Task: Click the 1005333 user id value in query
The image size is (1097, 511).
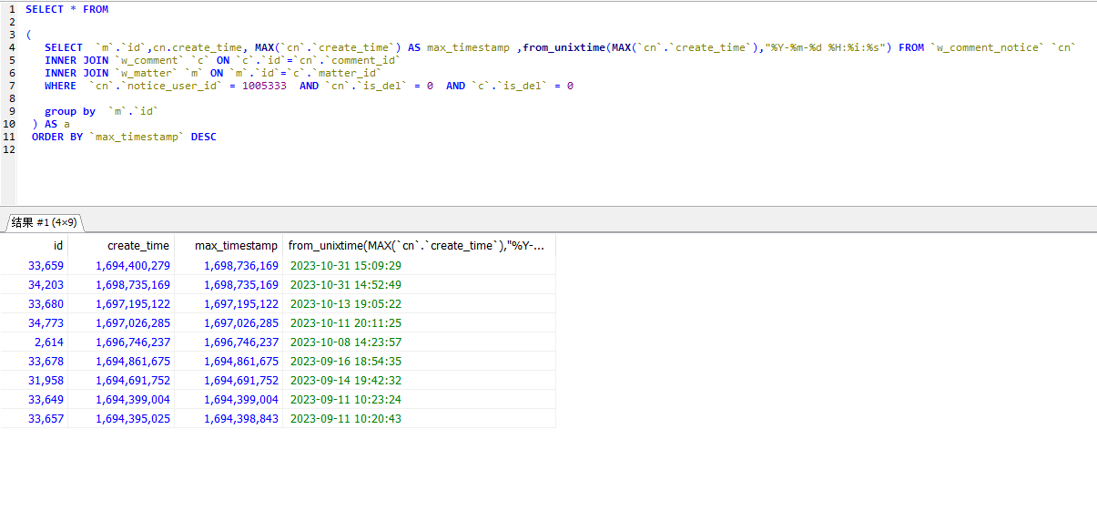Action: (264, 86)
